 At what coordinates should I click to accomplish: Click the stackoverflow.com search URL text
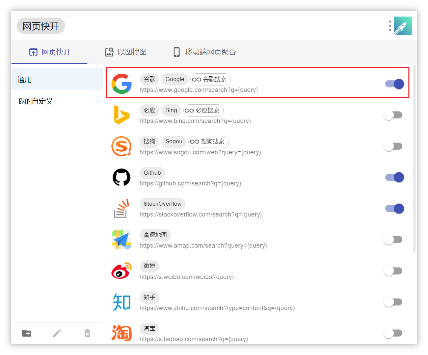coord(201,214)
